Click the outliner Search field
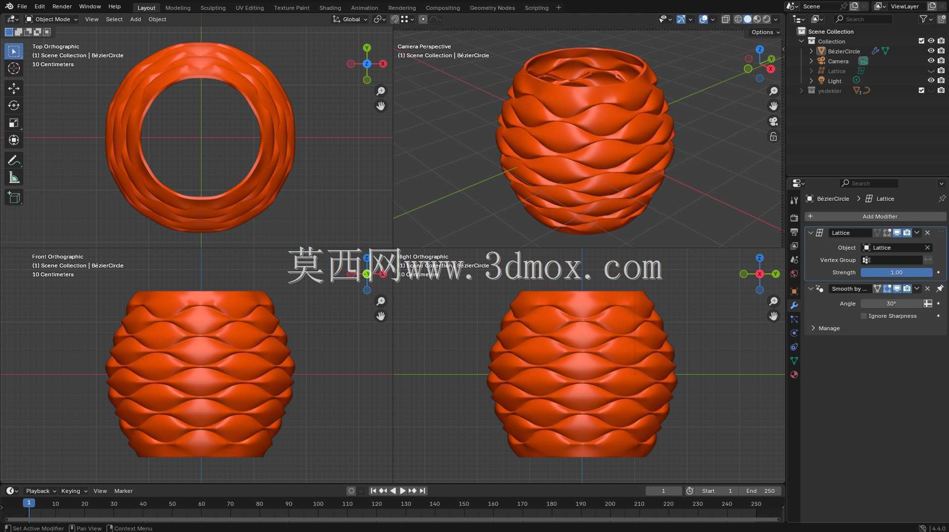949x532 pixels. [863, 19]
